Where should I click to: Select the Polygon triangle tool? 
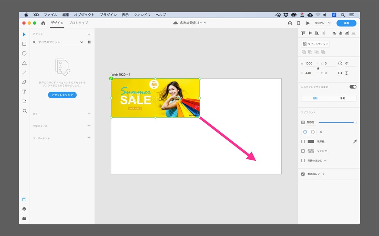pyautogui.click(x=24, y=63)
